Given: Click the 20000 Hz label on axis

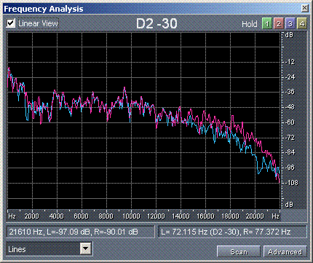Looking at the screenshot, I should [x=255, y=216].
